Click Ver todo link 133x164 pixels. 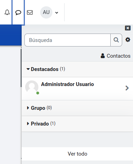77,154
